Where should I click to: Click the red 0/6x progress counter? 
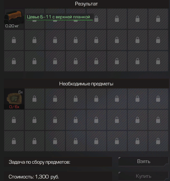click(14, 107)
